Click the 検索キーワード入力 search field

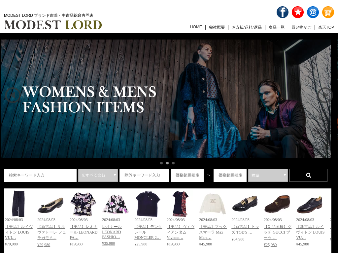[40, 175]
